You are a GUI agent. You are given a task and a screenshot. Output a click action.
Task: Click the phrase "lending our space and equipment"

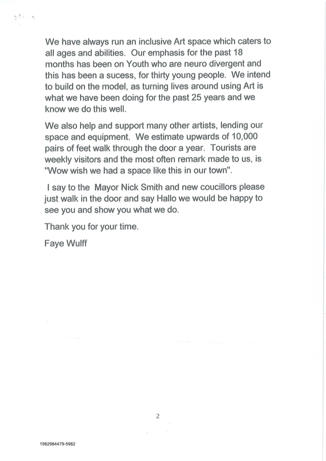pyautogui.click(x=154, y=131)
